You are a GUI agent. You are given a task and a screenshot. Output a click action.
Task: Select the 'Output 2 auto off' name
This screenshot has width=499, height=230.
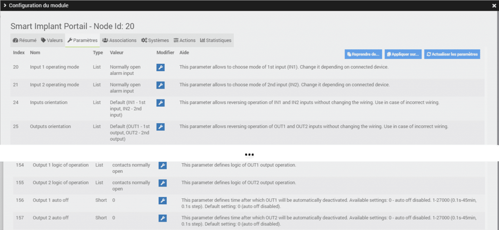[51, 218]
